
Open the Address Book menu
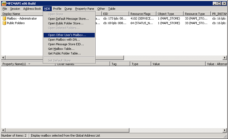(32, 8)
